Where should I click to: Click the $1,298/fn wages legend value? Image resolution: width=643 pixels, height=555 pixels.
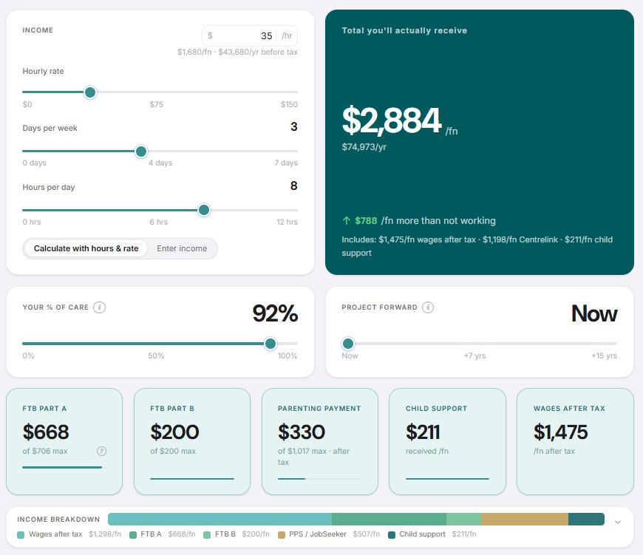pos(105,534)
